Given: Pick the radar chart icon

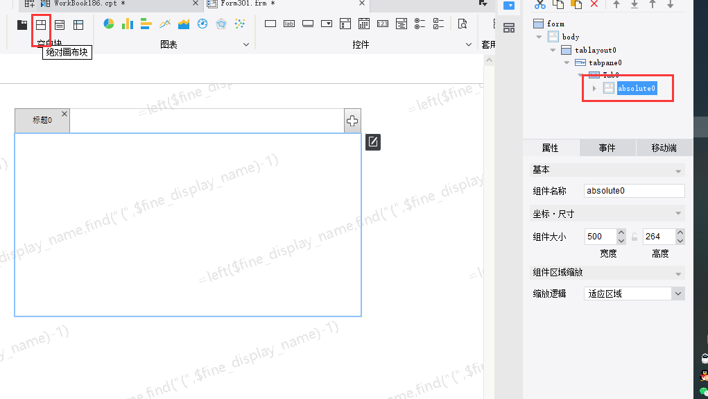Looking at the screenshot, I should pyautogui.click(x=221, y=24).
